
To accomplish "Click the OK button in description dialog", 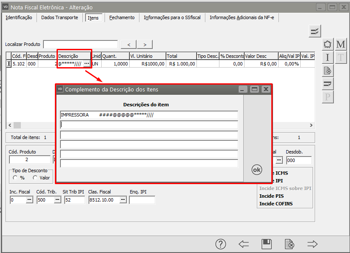I will (257, 169).
